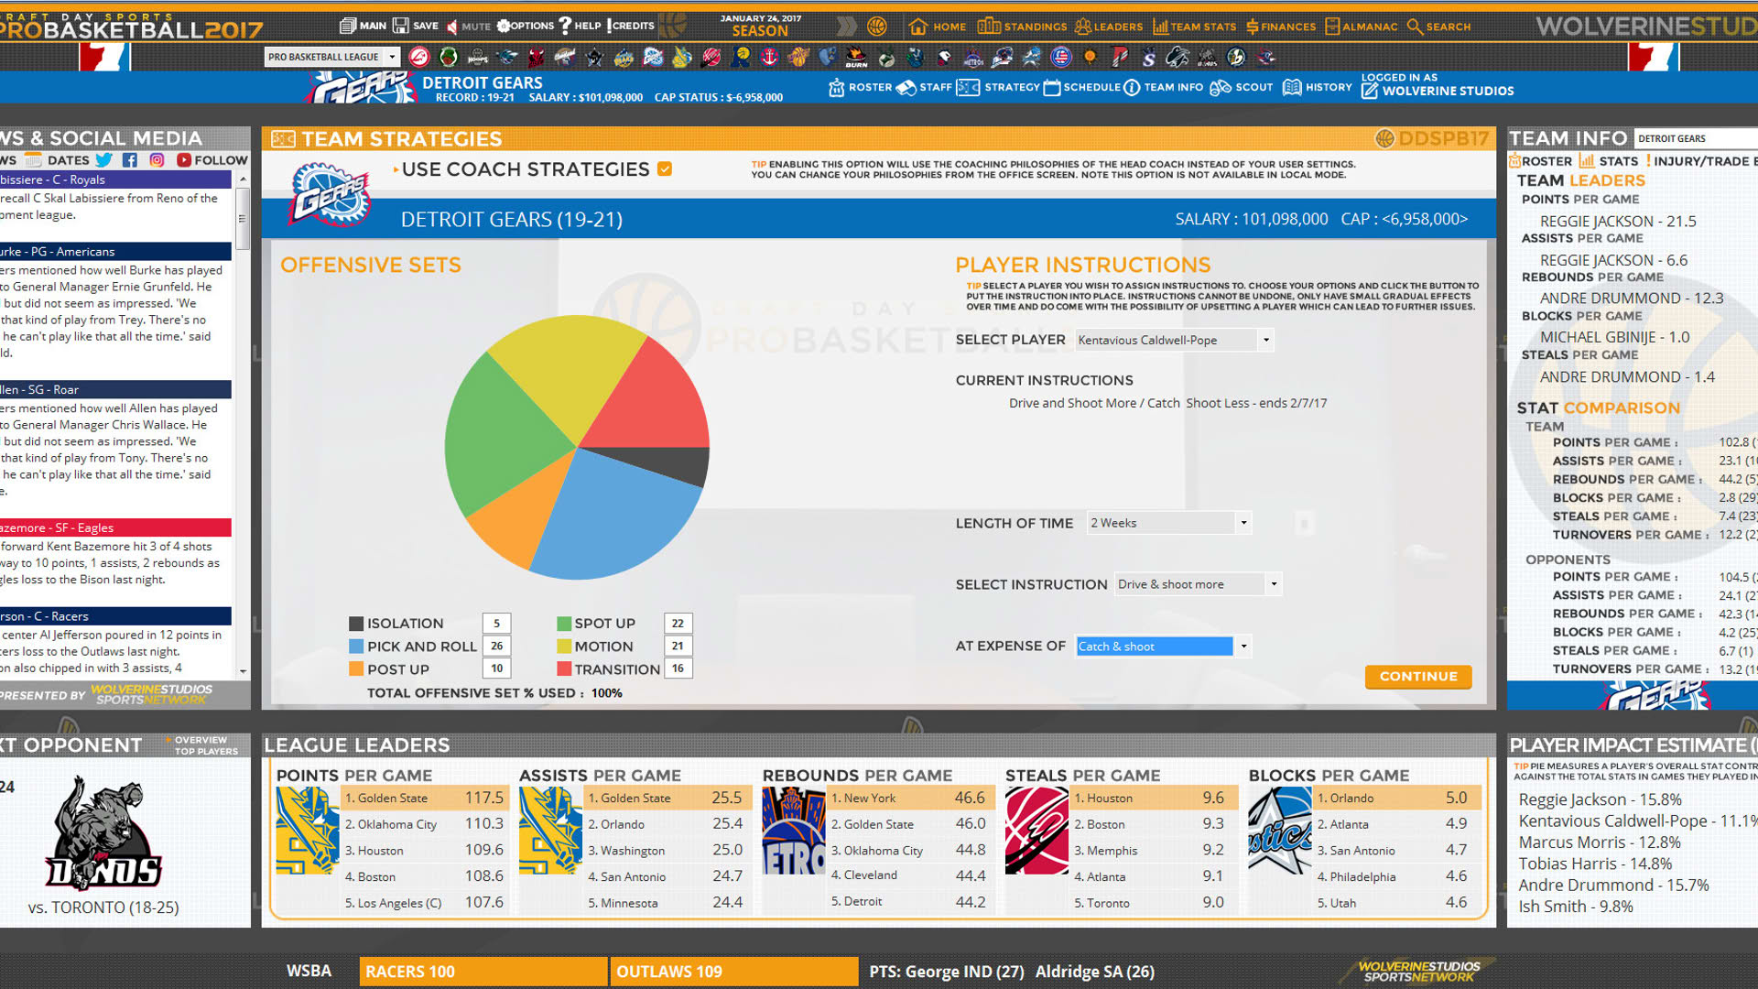Image resolution: width=1758 pixels, height=989 pixels.
Task: Open the Staff menu
Action: coord(924,88)
